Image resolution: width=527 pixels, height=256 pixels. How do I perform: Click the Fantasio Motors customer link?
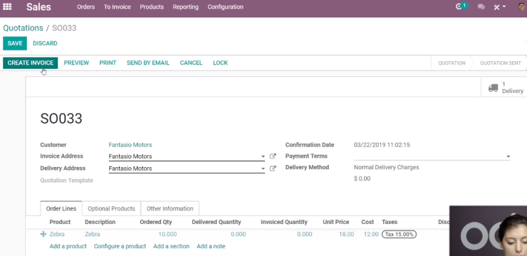pyautogui.click(x=130, y=145)
